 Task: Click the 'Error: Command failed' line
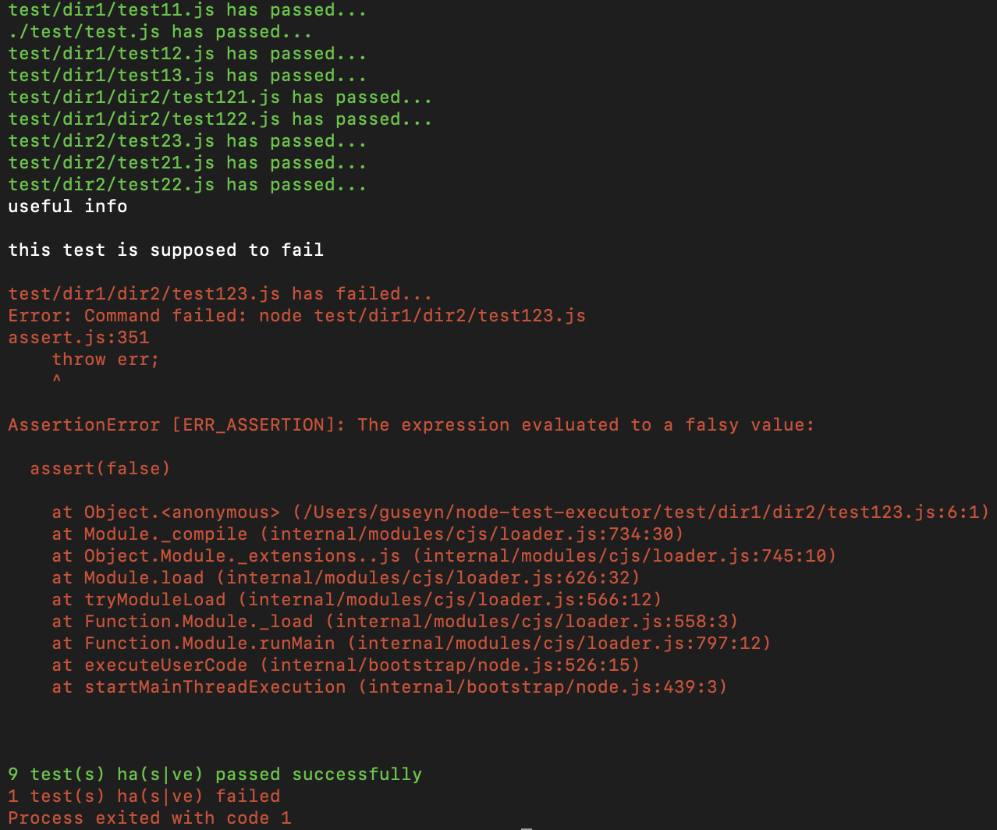296,316
